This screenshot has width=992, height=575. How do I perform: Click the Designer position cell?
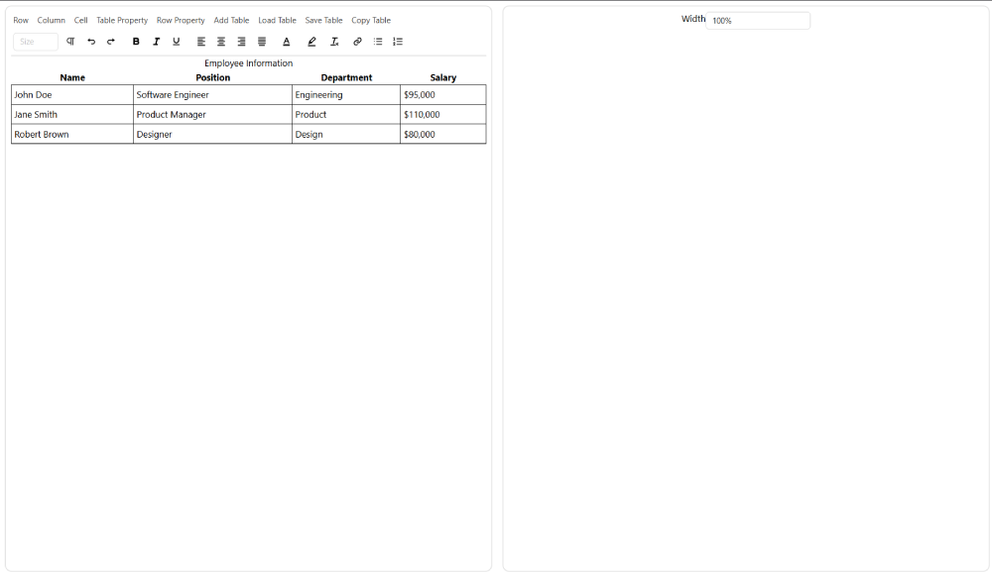pos(212,134)
